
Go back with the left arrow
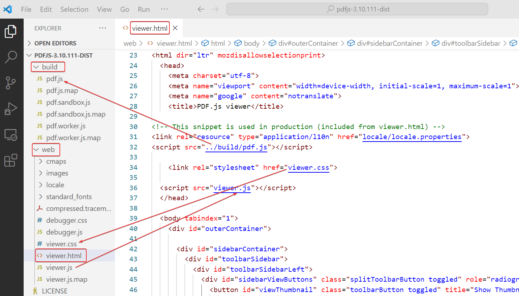tap(201, 9)
